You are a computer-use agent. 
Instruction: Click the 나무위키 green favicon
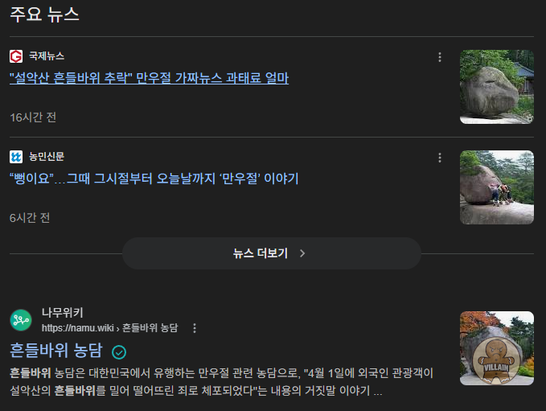pos(21,320)
